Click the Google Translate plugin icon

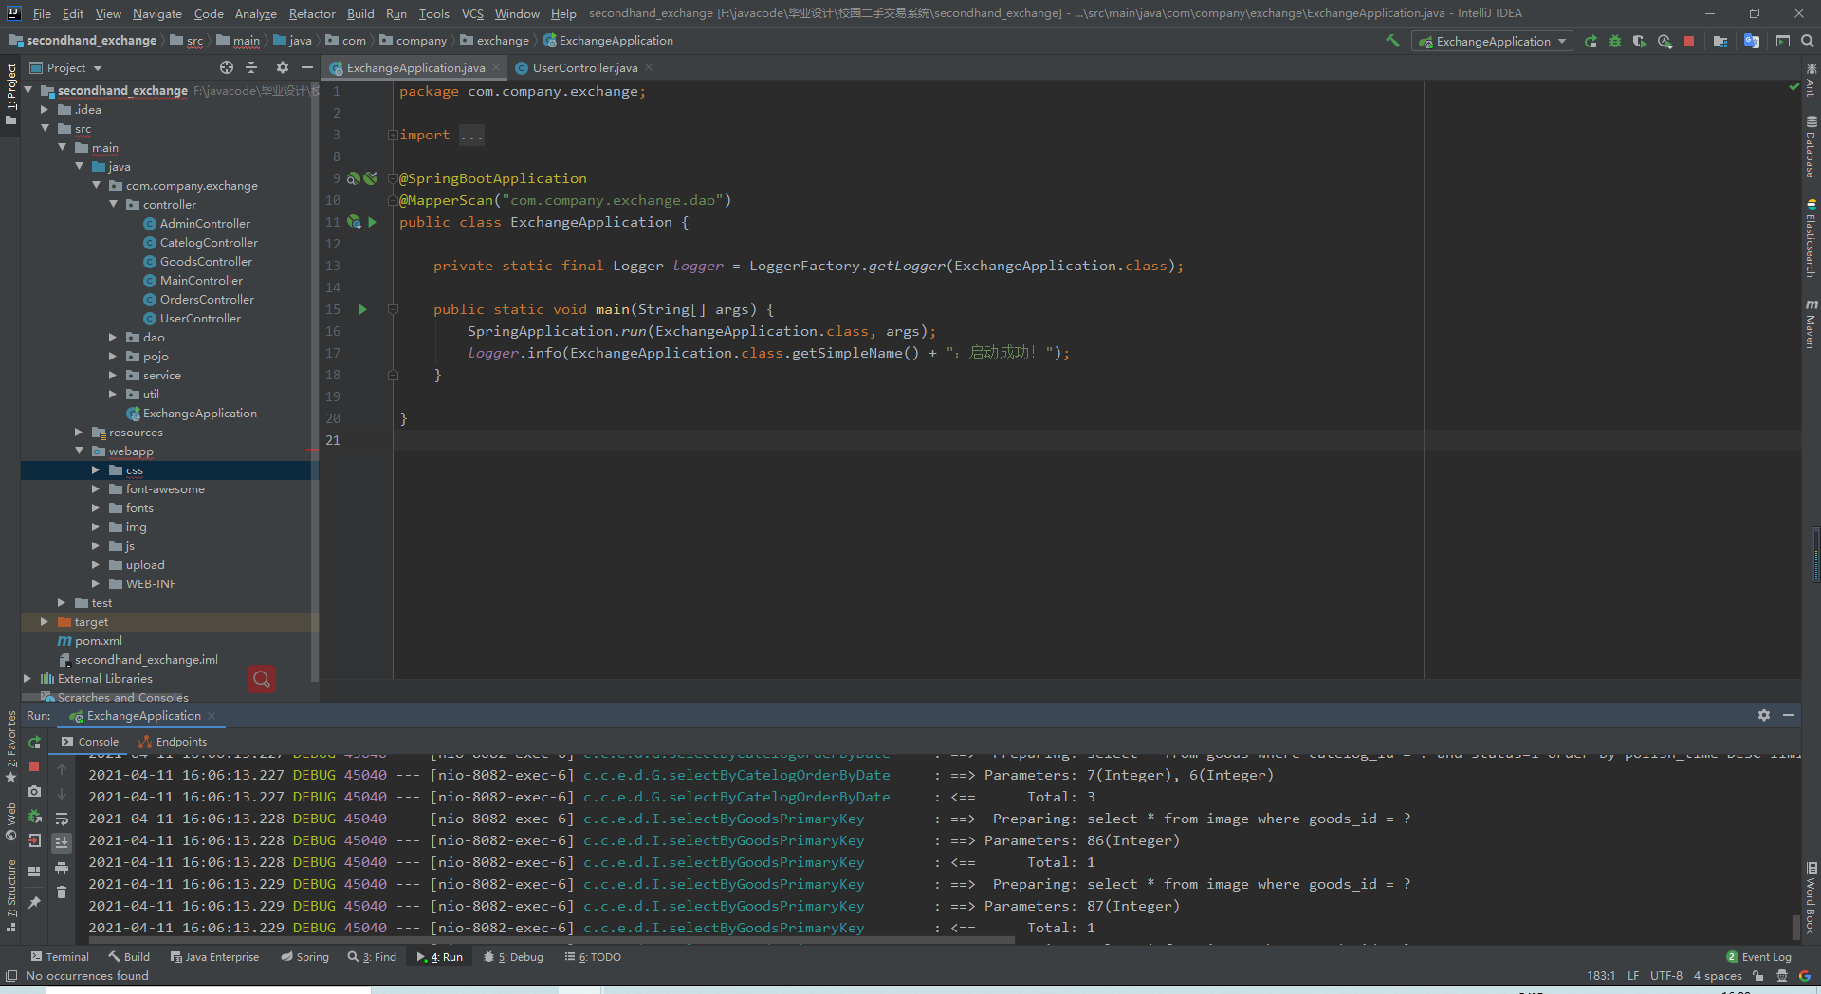pyautogui.click(x=1752, y=41)
